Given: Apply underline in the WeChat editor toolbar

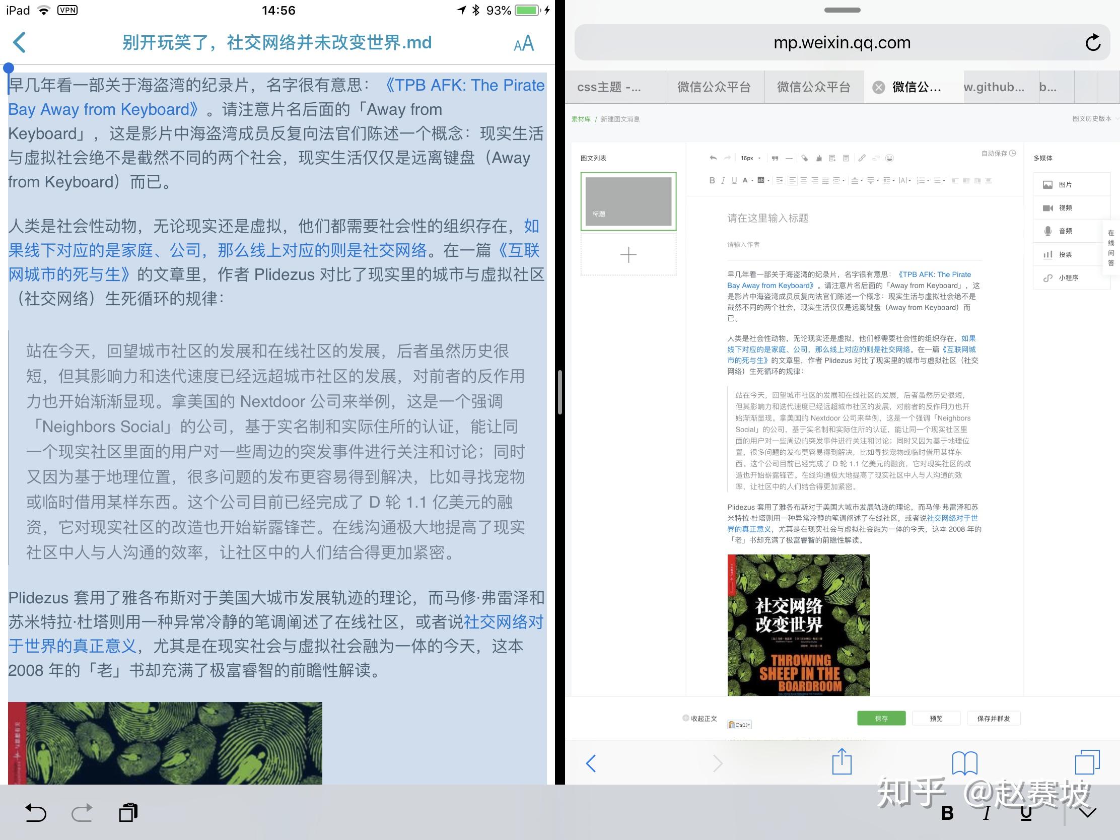Looking at the screenshot, I should click(735, 181).
